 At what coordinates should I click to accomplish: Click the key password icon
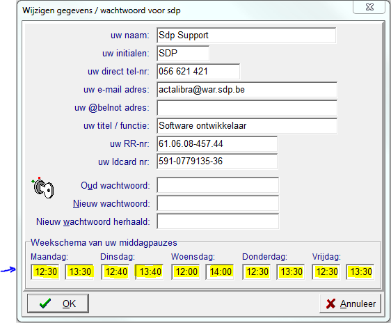pyautogui.click(x=43, y=189)
